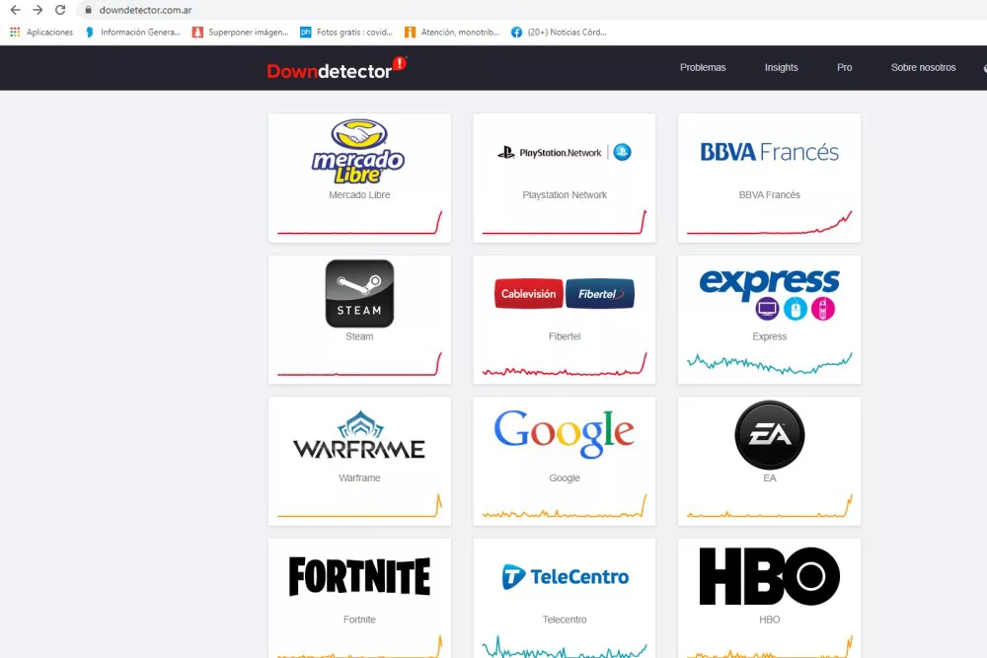Click the Cablevisión Fibertel logo
Screen dimensions: 987x658
564,294
